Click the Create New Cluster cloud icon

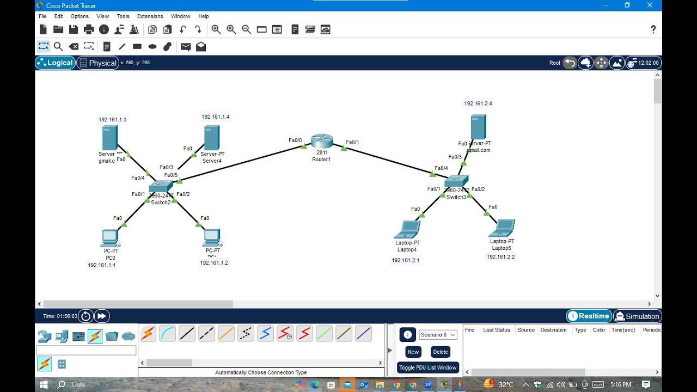586,63
